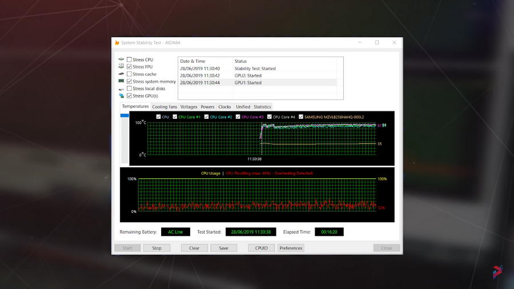The image size is (514, 289).
Task: Enable the Stress CPU checkbox
Action: [x=129, y=59]
